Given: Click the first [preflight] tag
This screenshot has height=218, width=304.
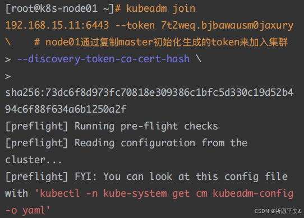Looking at the screenshot, I should point(36,126).
